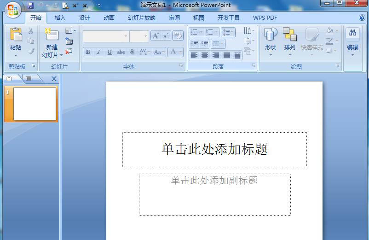369x240 pixels.
Task: Center the text
Action: [205, 55]
